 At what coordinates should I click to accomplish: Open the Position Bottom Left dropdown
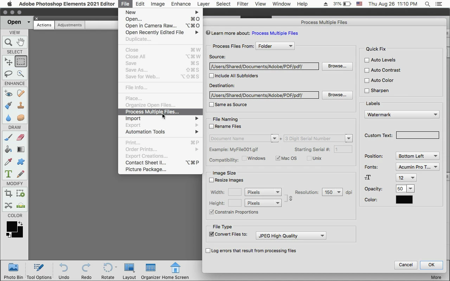click(418, 156)
